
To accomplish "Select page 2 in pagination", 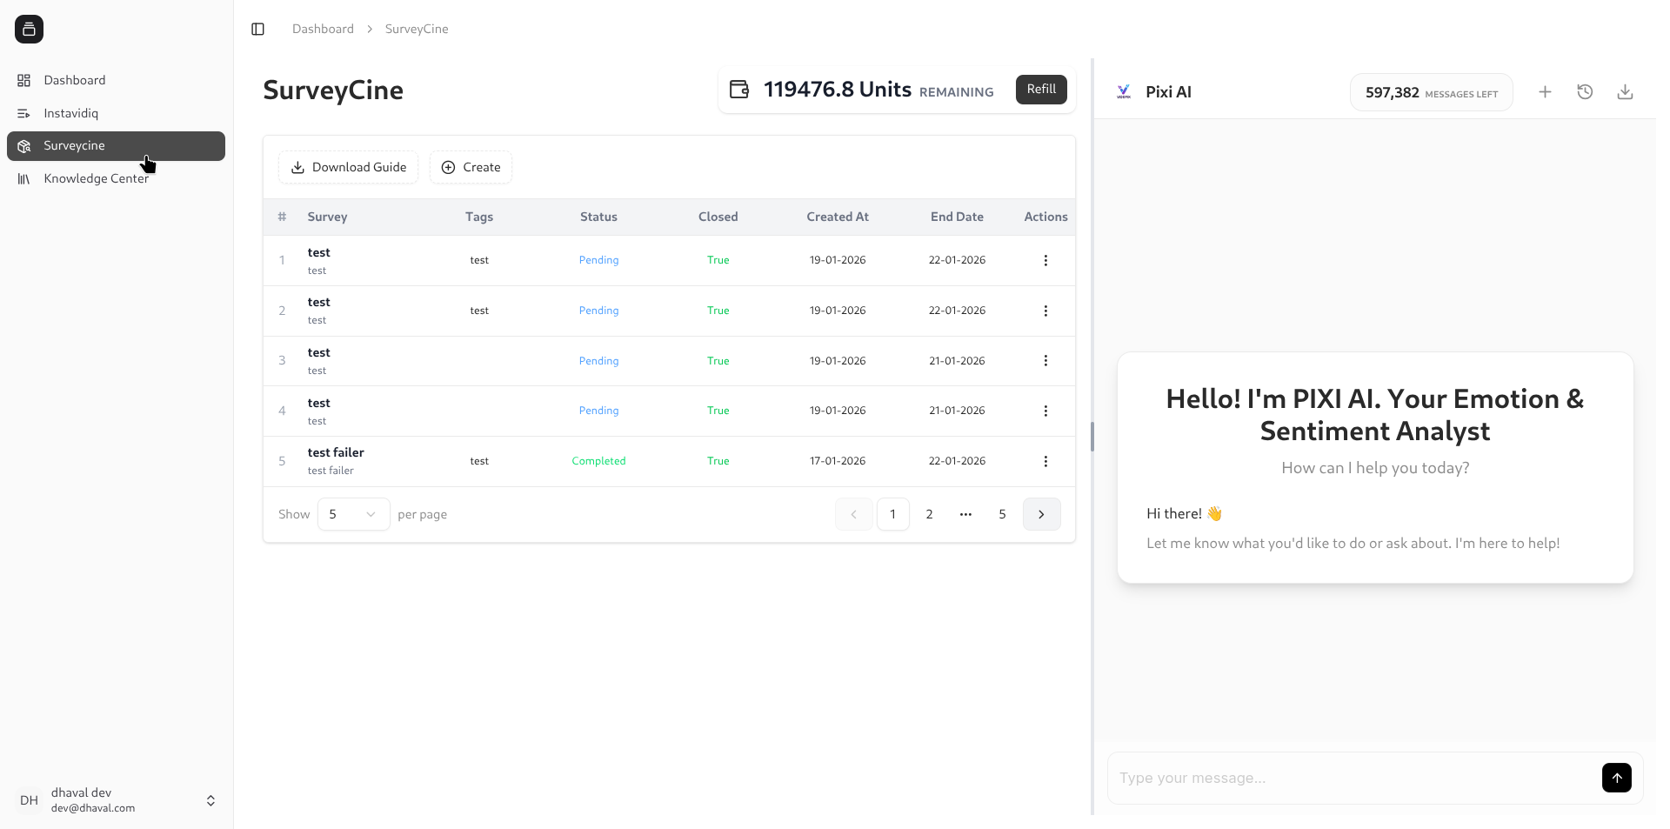I will 929,514.
